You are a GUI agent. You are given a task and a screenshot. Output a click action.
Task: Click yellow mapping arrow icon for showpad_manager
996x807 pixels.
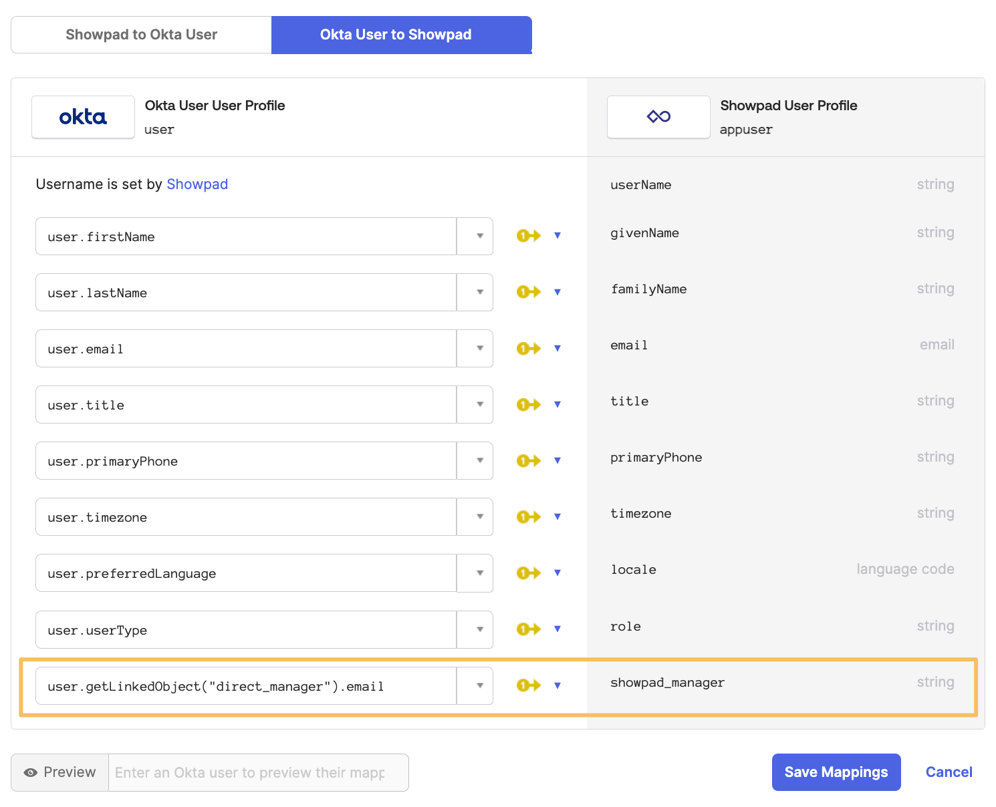pos(528,685)
